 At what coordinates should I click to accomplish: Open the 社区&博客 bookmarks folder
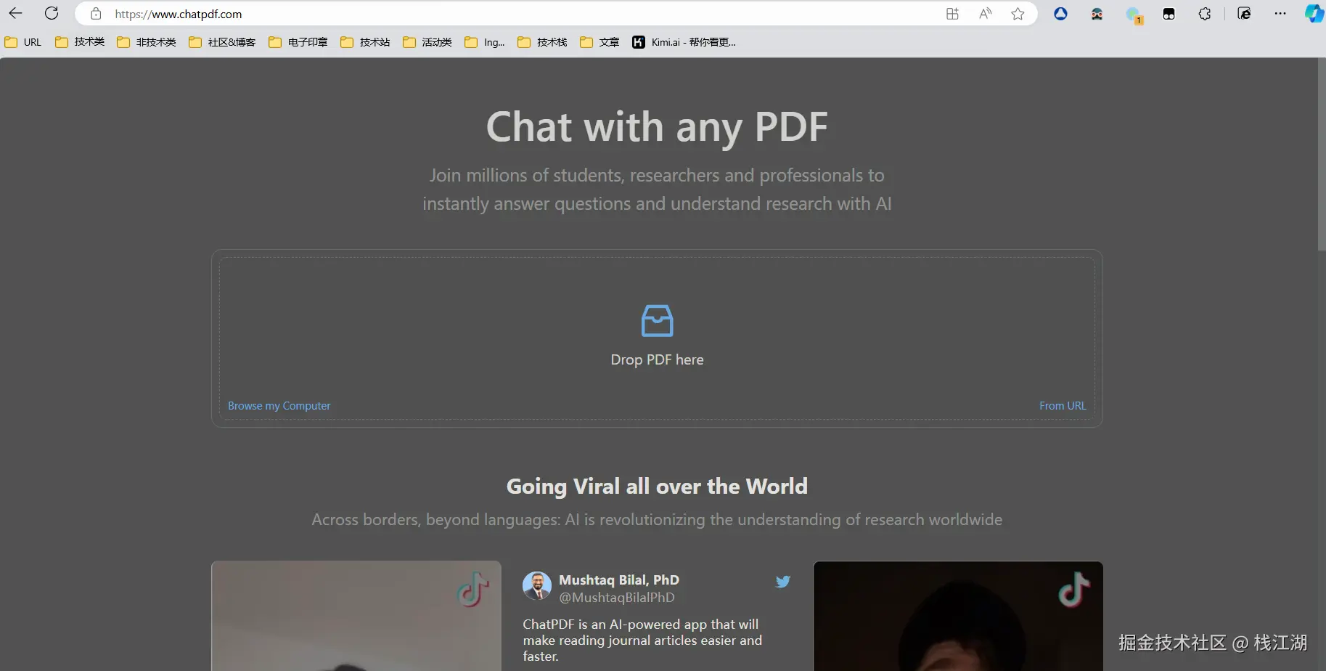222,42
